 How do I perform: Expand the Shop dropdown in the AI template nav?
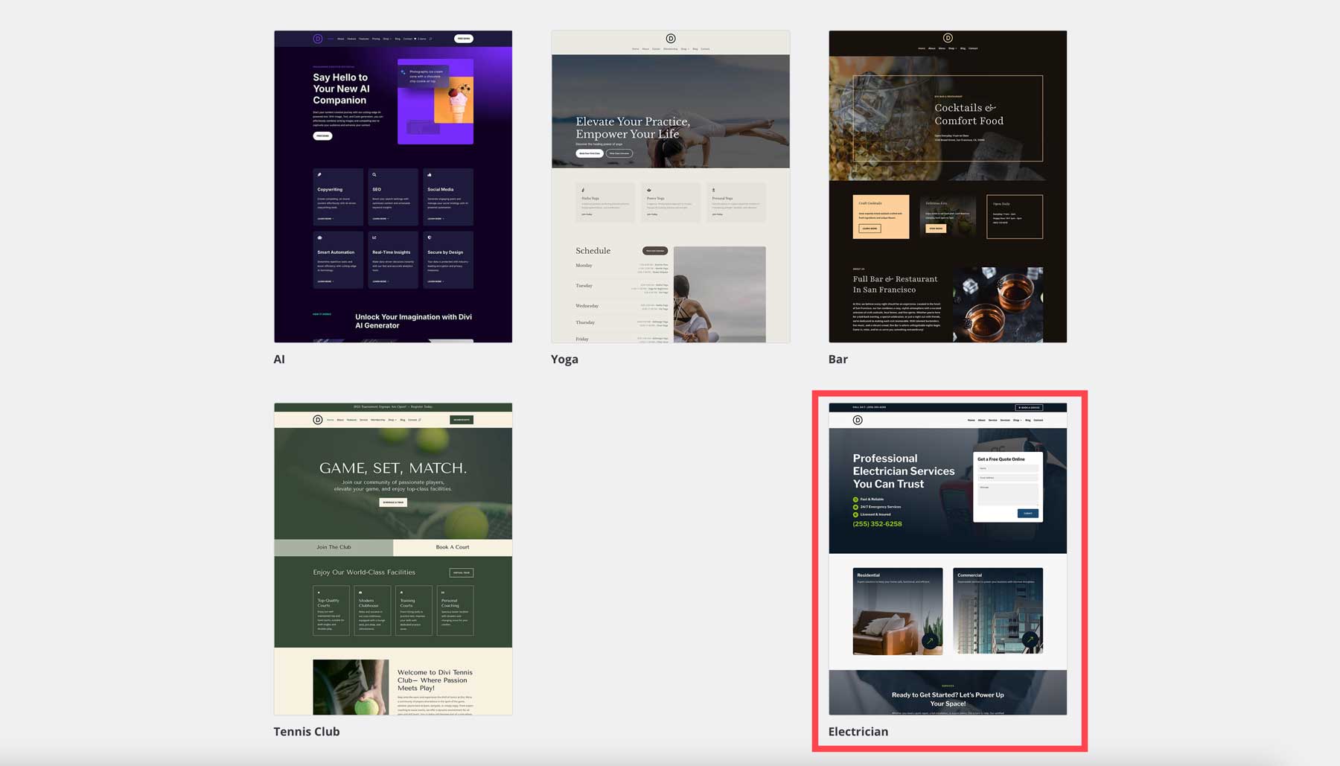pos(386,39)
